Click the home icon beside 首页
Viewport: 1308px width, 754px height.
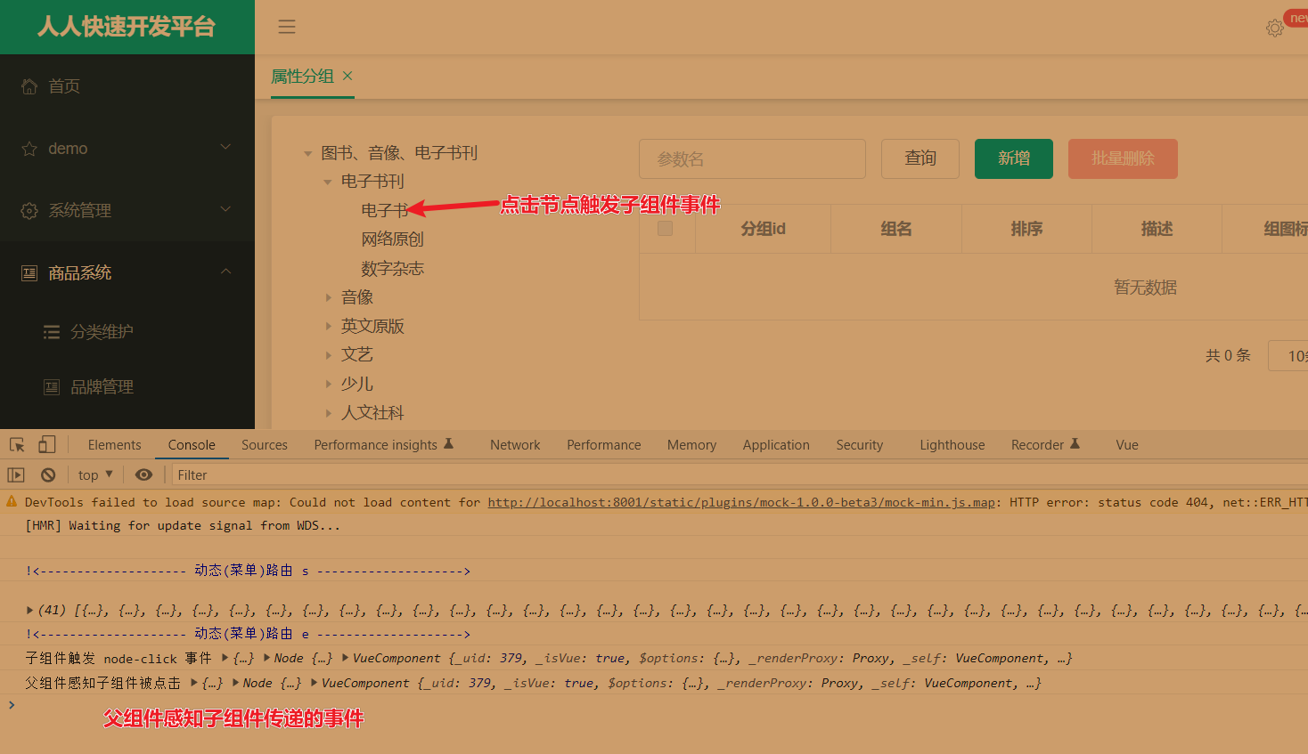29,86
